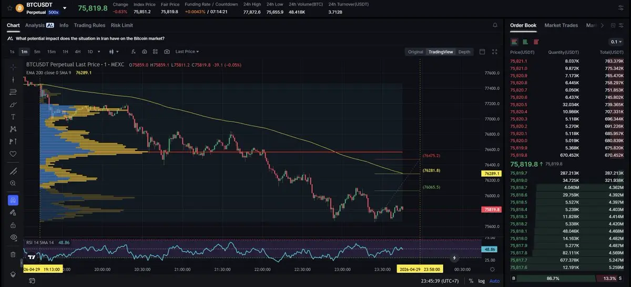Select the 1s timeframe
Viewport: 631px width, 287px height.
12,52
